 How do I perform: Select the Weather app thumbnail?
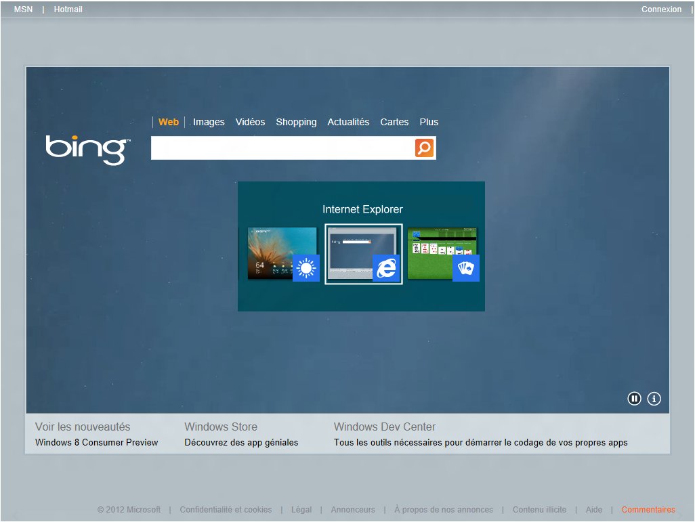click(x=282, y=253)
